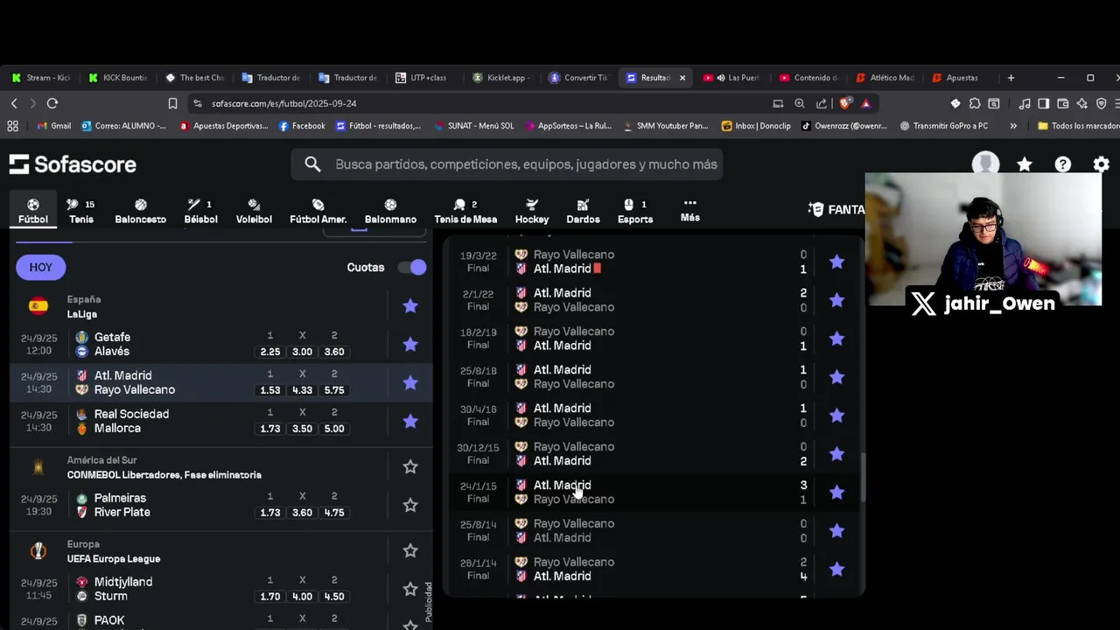Image resolution: width=1120 pixels, height=630 pixels.
Task: Open the browser apps grid icon
Action: point(12,126)
